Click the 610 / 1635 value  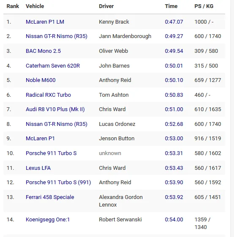pyautogui.click(x=208, y=109)
